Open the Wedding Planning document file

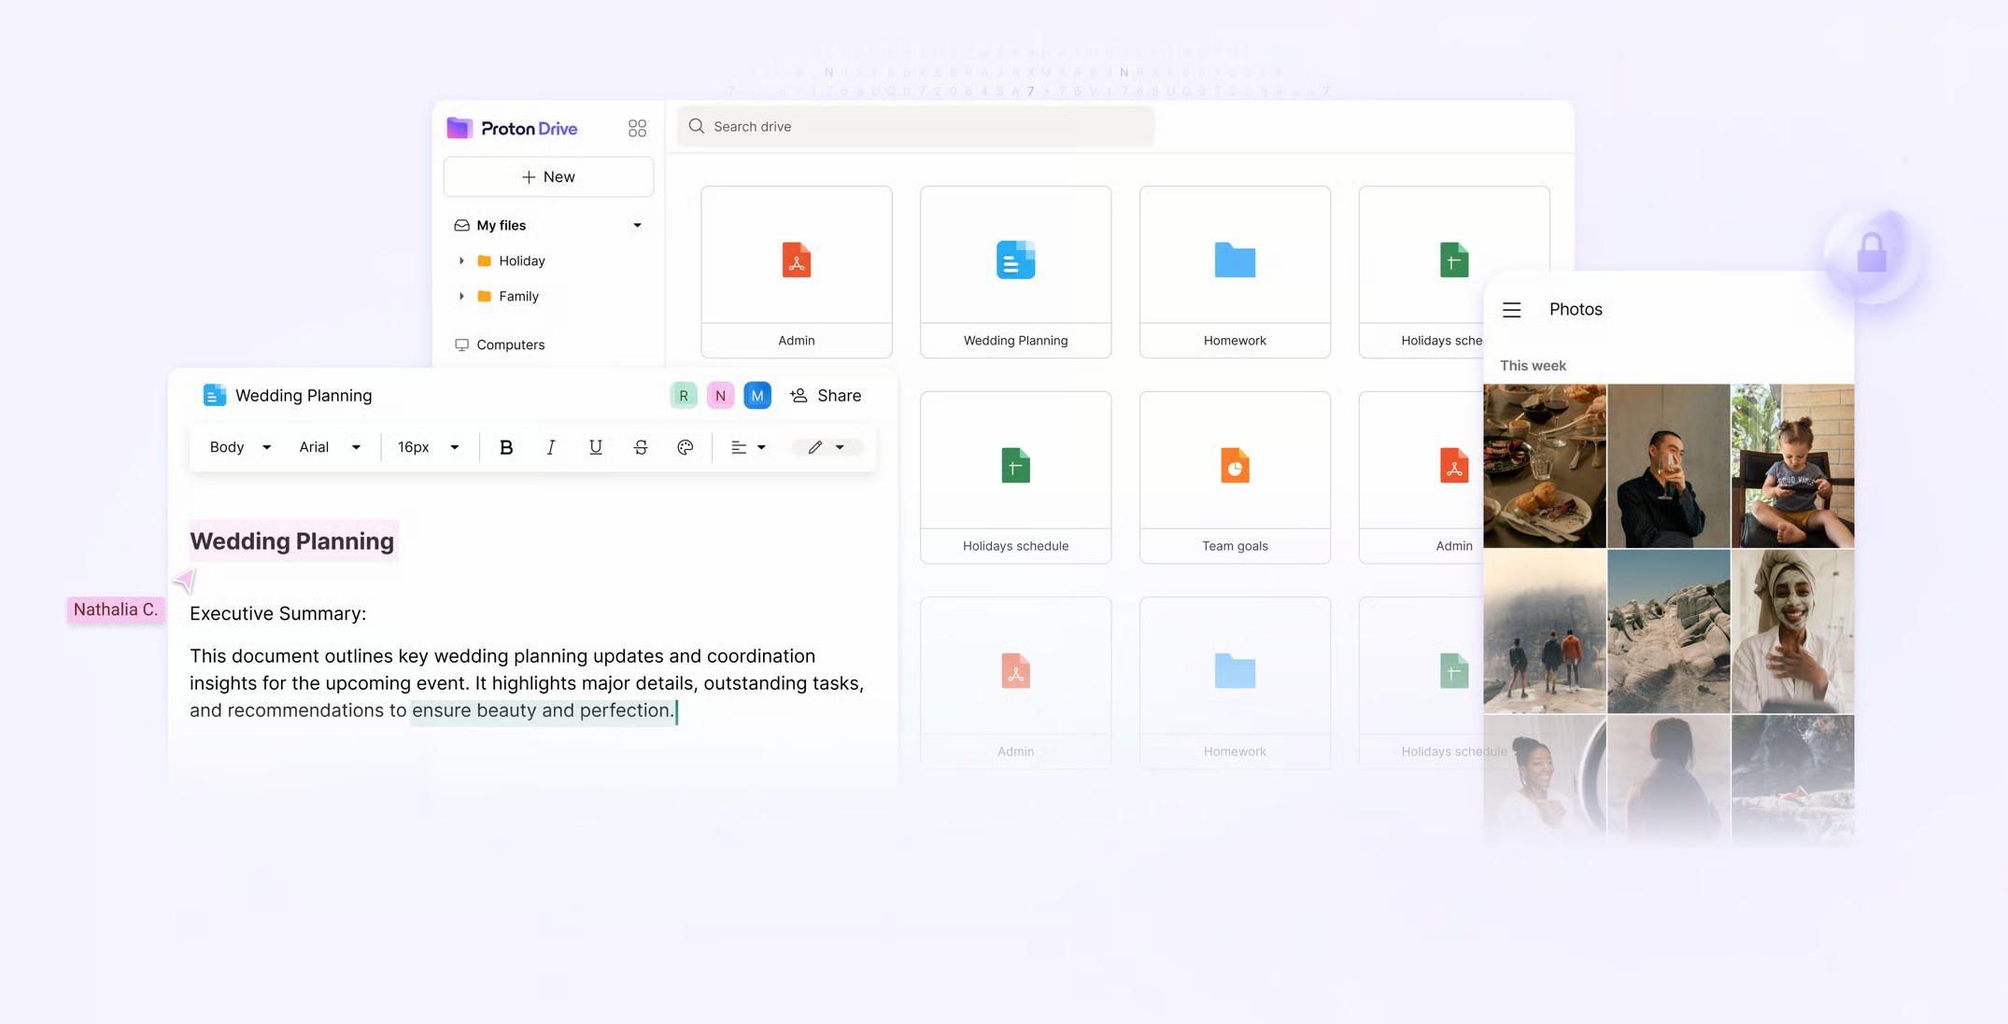pyautogui.click(x=1015, y=272)
